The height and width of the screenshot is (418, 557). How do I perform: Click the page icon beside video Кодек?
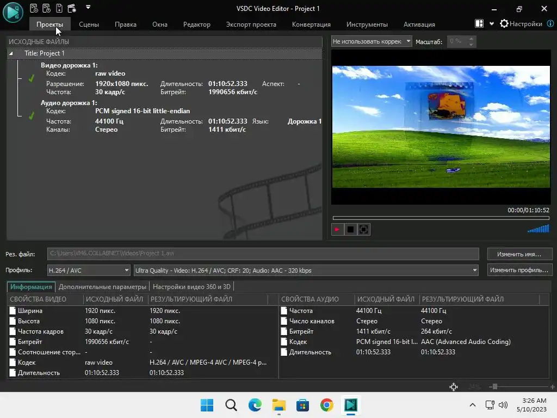tap(13, 362)
